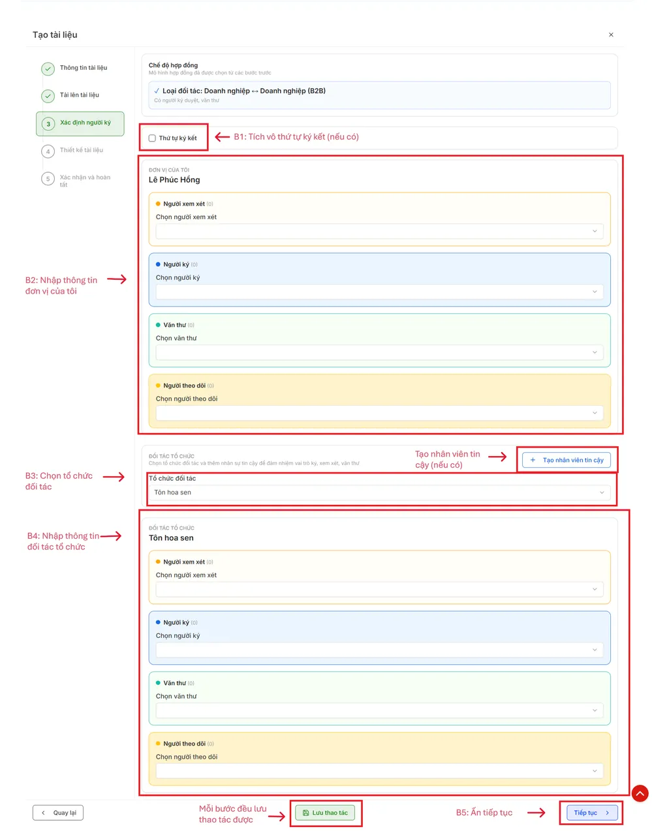Screen dimensions: 652x835
Task: Enable the Thứ tự ký kết checkbox
Action: [152, 138]
